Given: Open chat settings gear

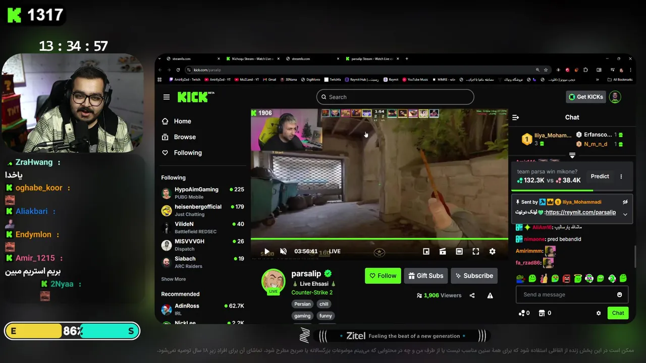Looking at the screenshot, I should (x=599, y=313).
